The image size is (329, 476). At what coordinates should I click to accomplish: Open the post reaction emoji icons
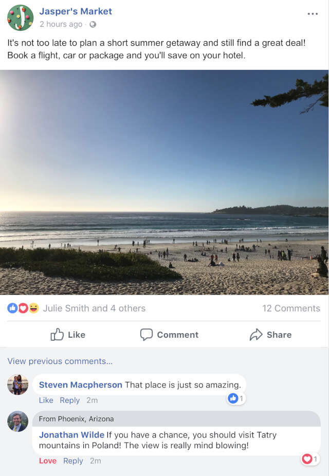click(23, 308)
